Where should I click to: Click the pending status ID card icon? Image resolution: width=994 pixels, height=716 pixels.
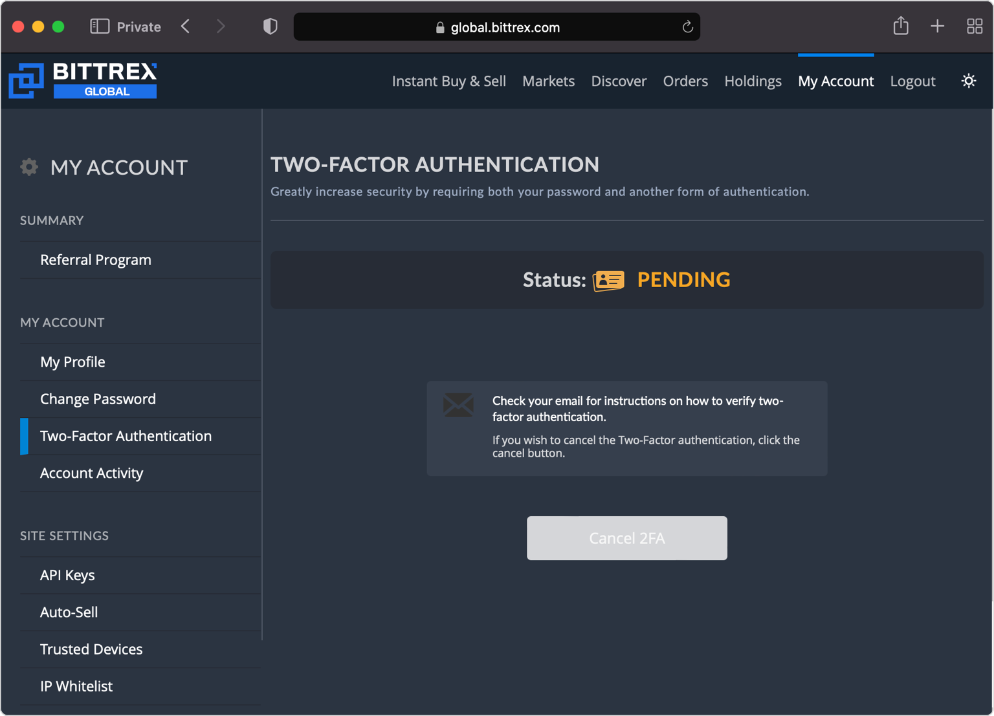(608, 280)
